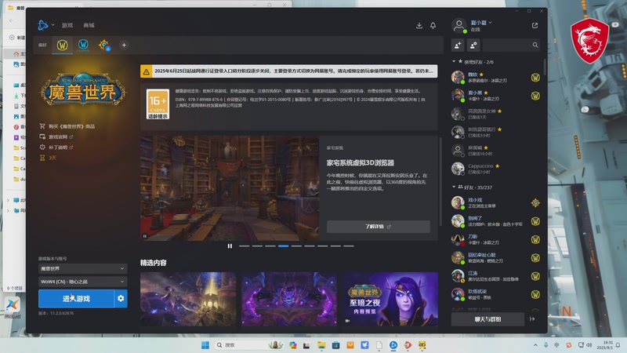627x353 pixels.
Task: Click the small pause icon on library image
Action: point(145,236)
